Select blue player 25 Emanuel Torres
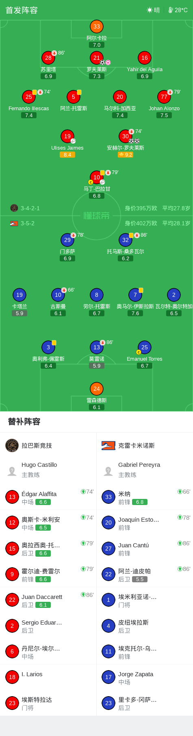The height and width of the screenshot is (736, 193). point(145,347)
